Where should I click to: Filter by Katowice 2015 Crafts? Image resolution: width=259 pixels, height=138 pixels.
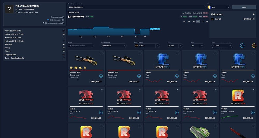point(35,38)
